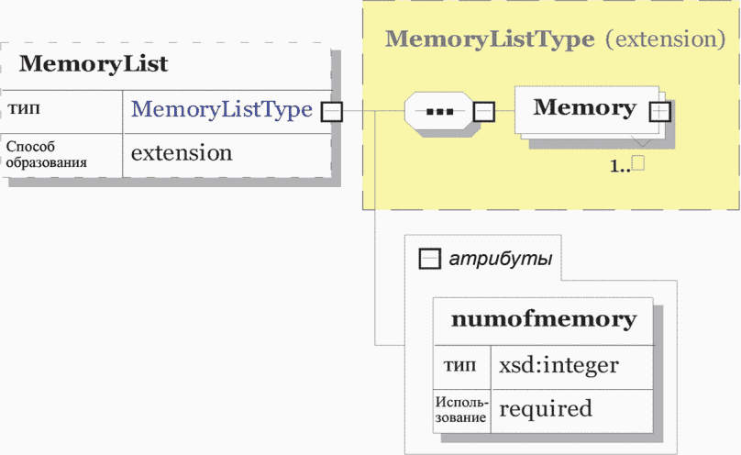Click the extension derivation value
Image resolution: width=741 pixels, height=455 pixels.
click(x=182, y=153)
